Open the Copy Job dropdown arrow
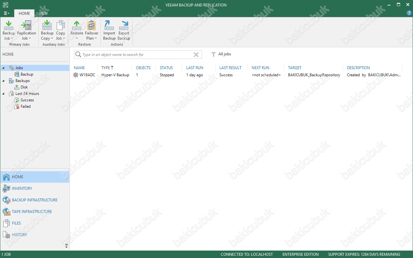413x258 pixels. pos(64,38)
